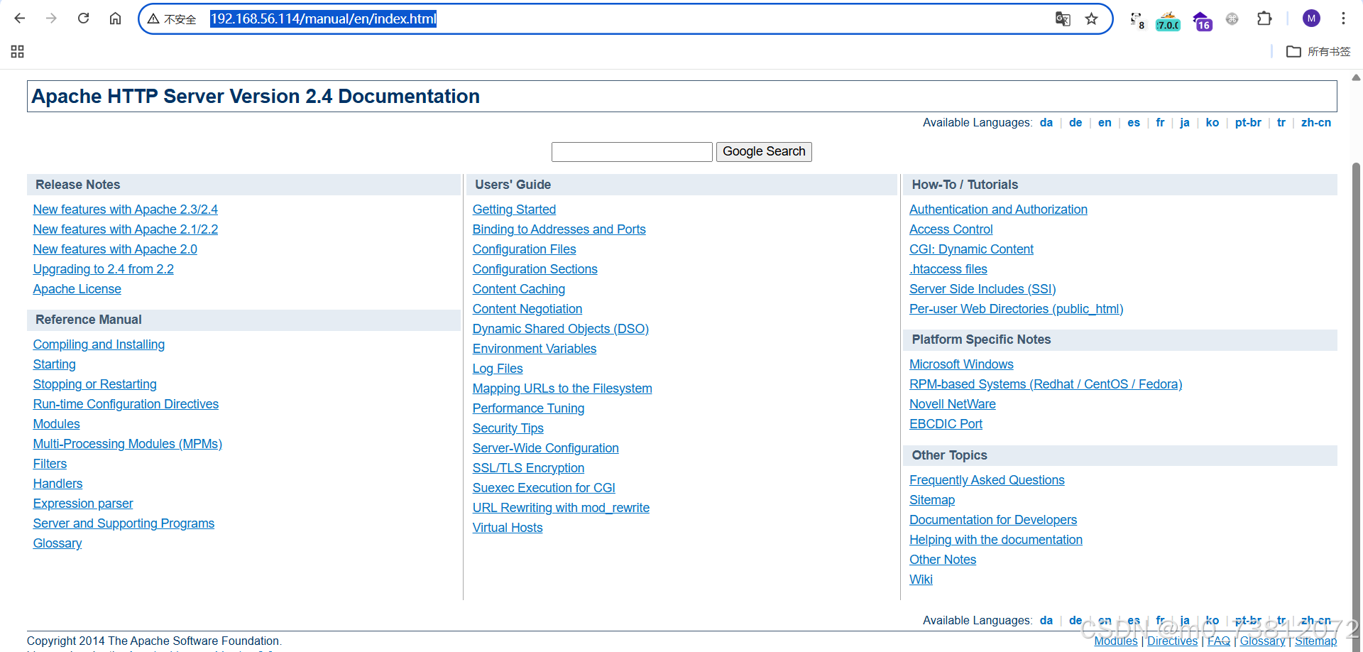
Task: Bookmark this page with star icon
Action: coord(1092,19)
